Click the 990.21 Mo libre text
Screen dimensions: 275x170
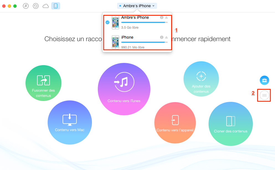pyautogui.click(x=133, y=47)
